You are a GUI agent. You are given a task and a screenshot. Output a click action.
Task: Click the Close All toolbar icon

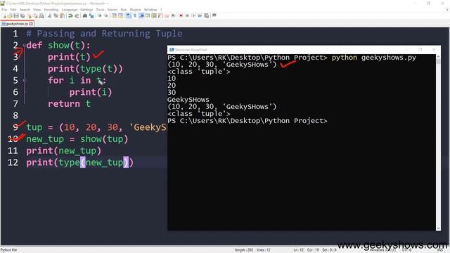[x=35, y=15]
